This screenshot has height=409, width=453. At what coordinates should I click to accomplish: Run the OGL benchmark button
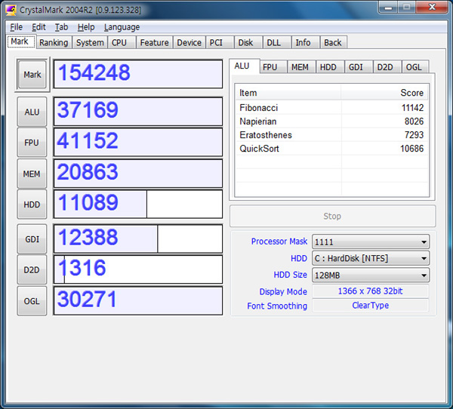[x=32, y=300]
